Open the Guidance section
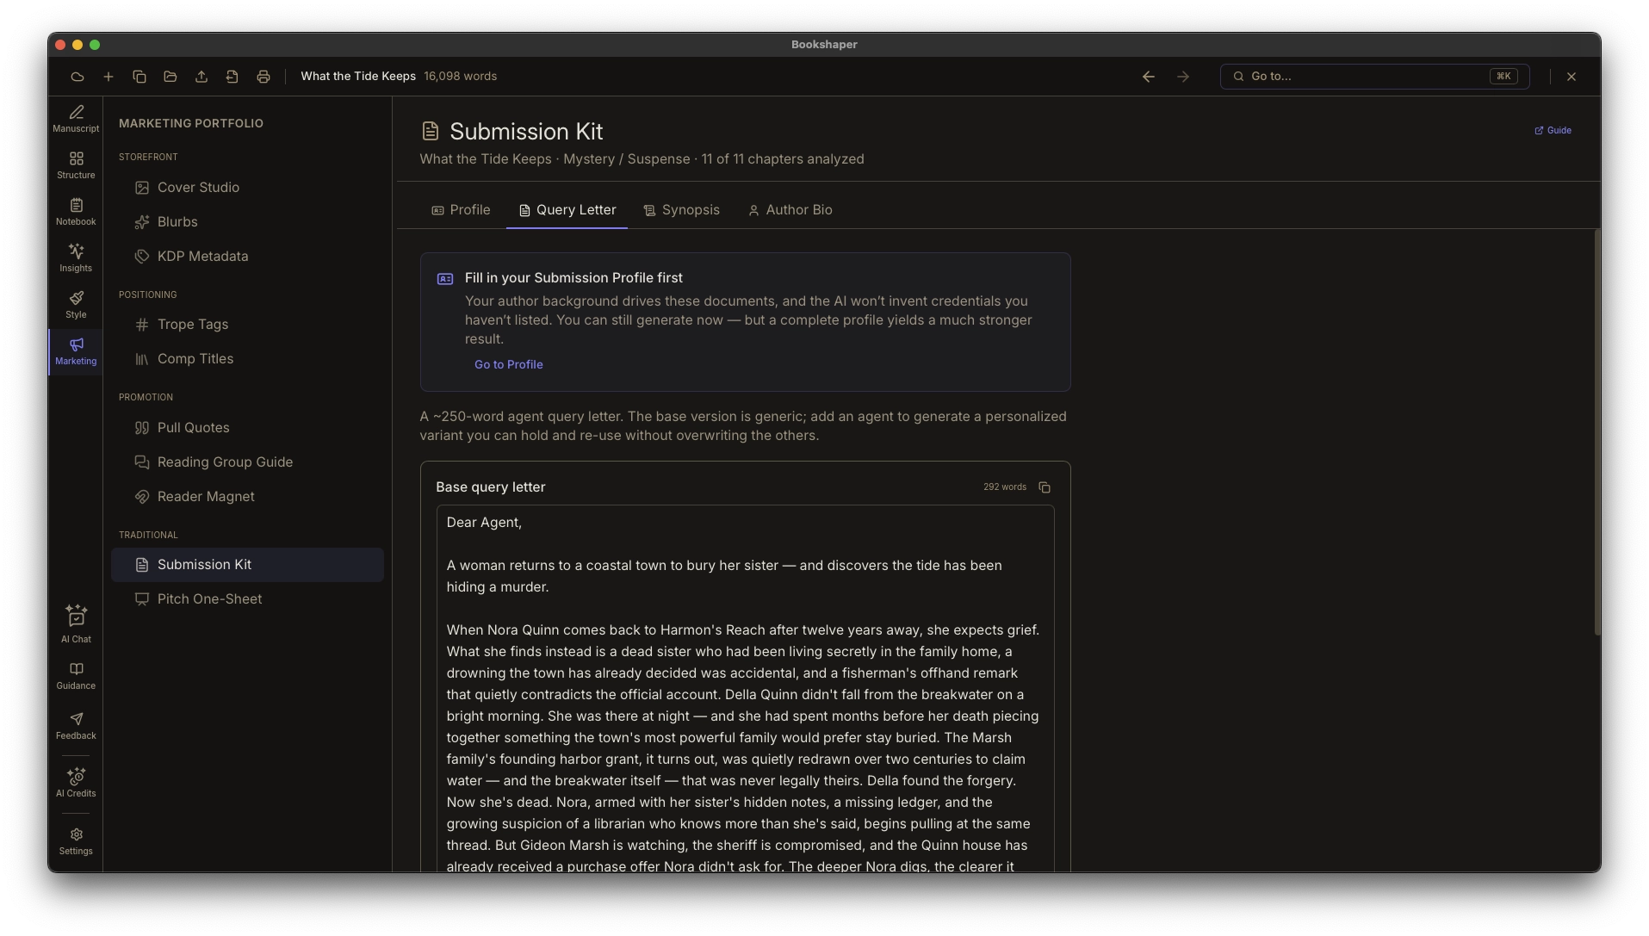1649x936 pixels. click(x=76, y=676)
